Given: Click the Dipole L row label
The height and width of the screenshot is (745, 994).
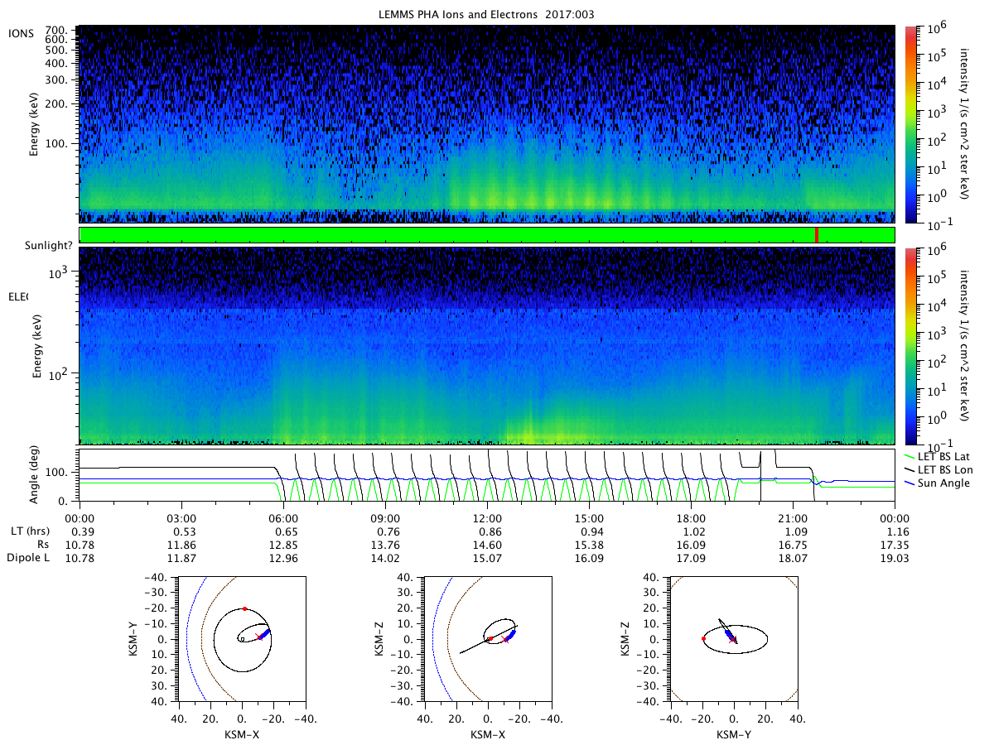Looking at the screenshot, I should (x=29, y=558).
